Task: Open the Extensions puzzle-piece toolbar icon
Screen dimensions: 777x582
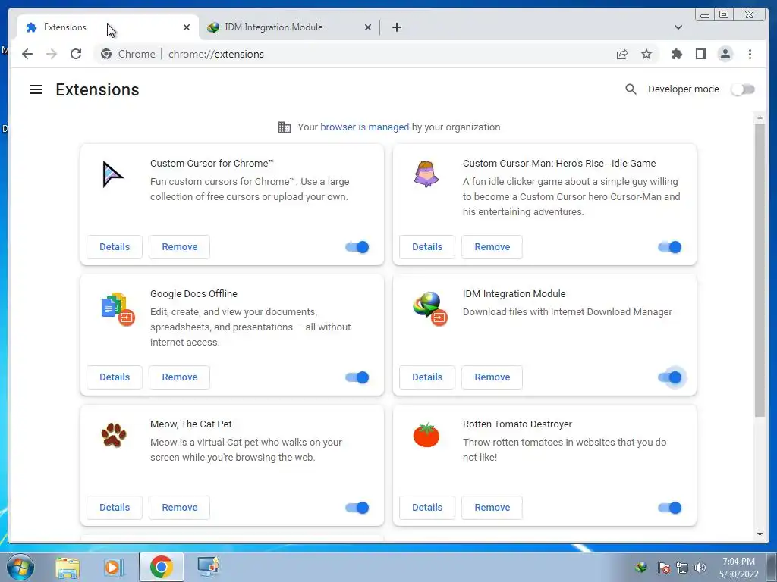Action: tap(676, 54)
